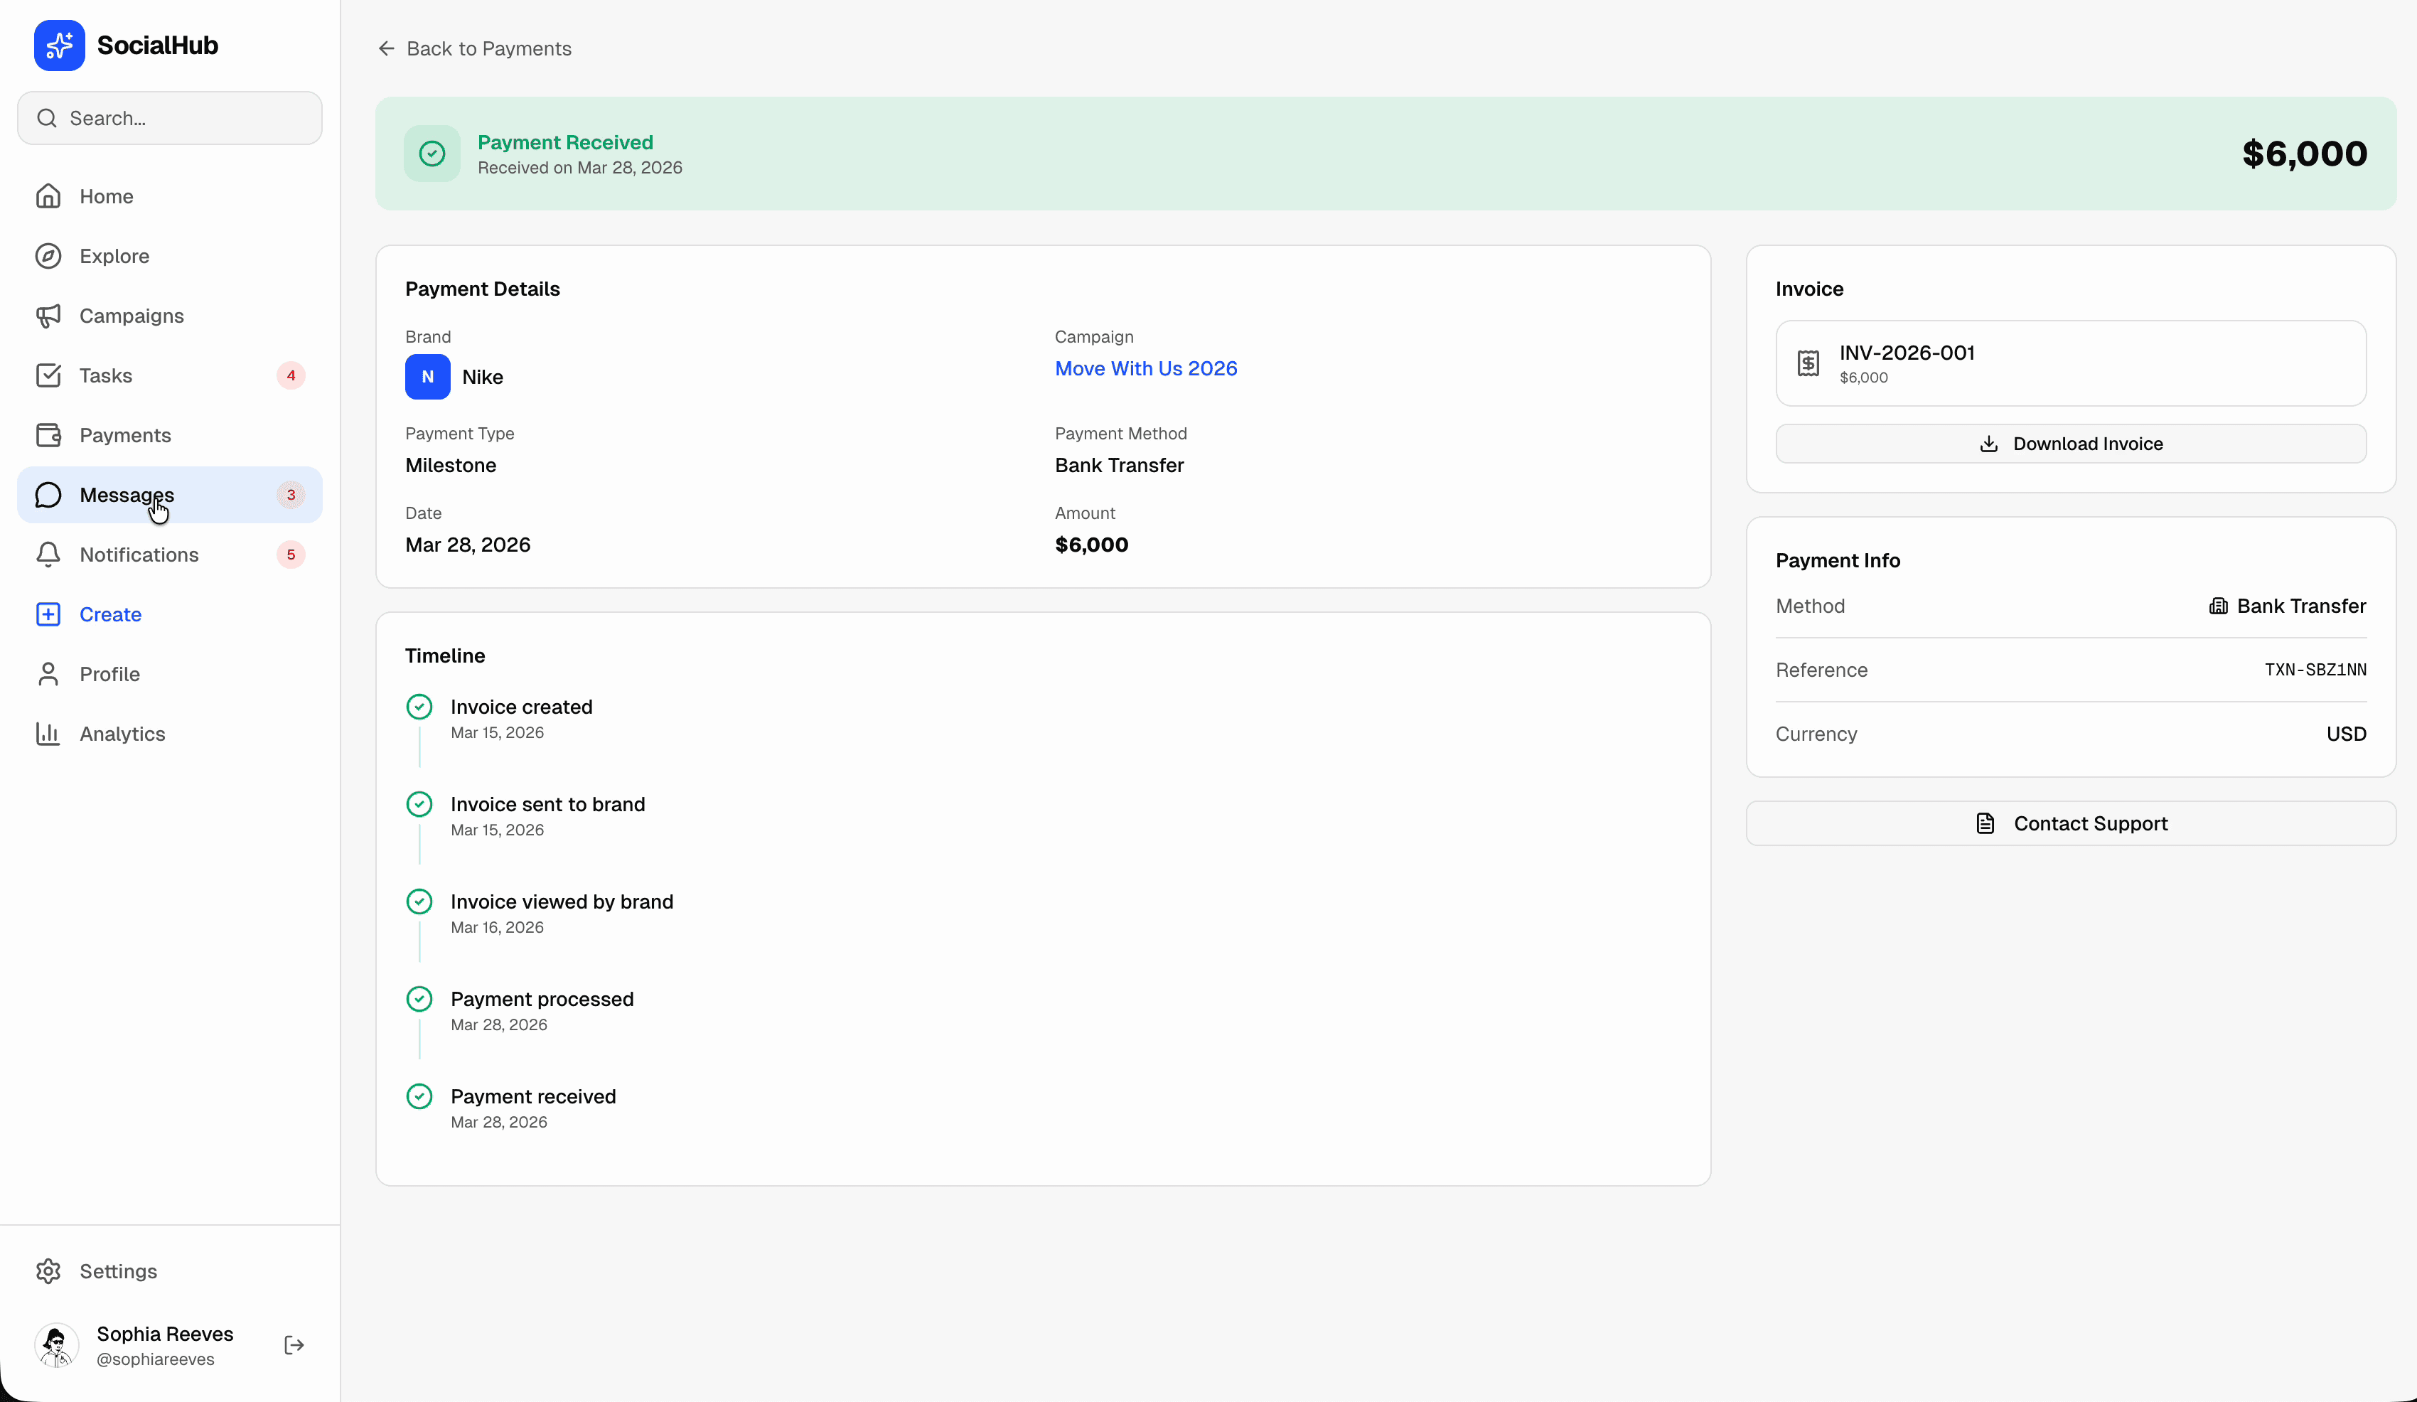Open the Move With Us 2026 campaign
This screenshot has height=1402, width=2417.
point(1145,368)
